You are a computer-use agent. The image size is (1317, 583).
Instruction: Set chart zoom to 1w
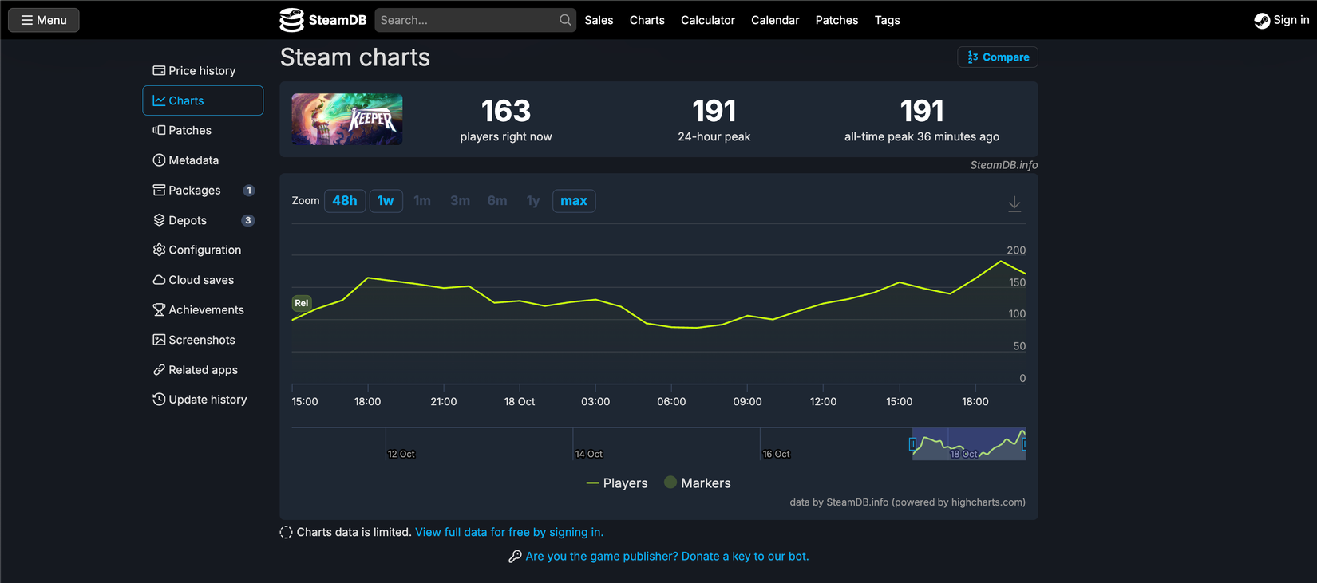click(x=386, y=201)
